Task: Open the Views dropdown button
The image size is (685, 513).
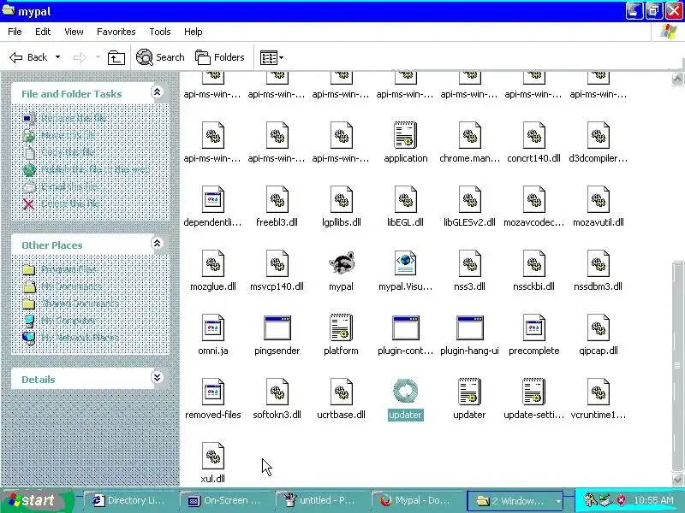Action: [x=271, y=57]
